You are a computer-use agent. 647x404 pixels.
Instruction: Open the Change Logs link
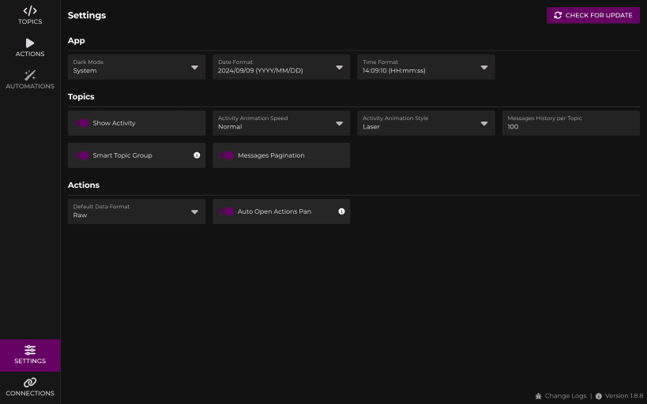pos(566,396)
